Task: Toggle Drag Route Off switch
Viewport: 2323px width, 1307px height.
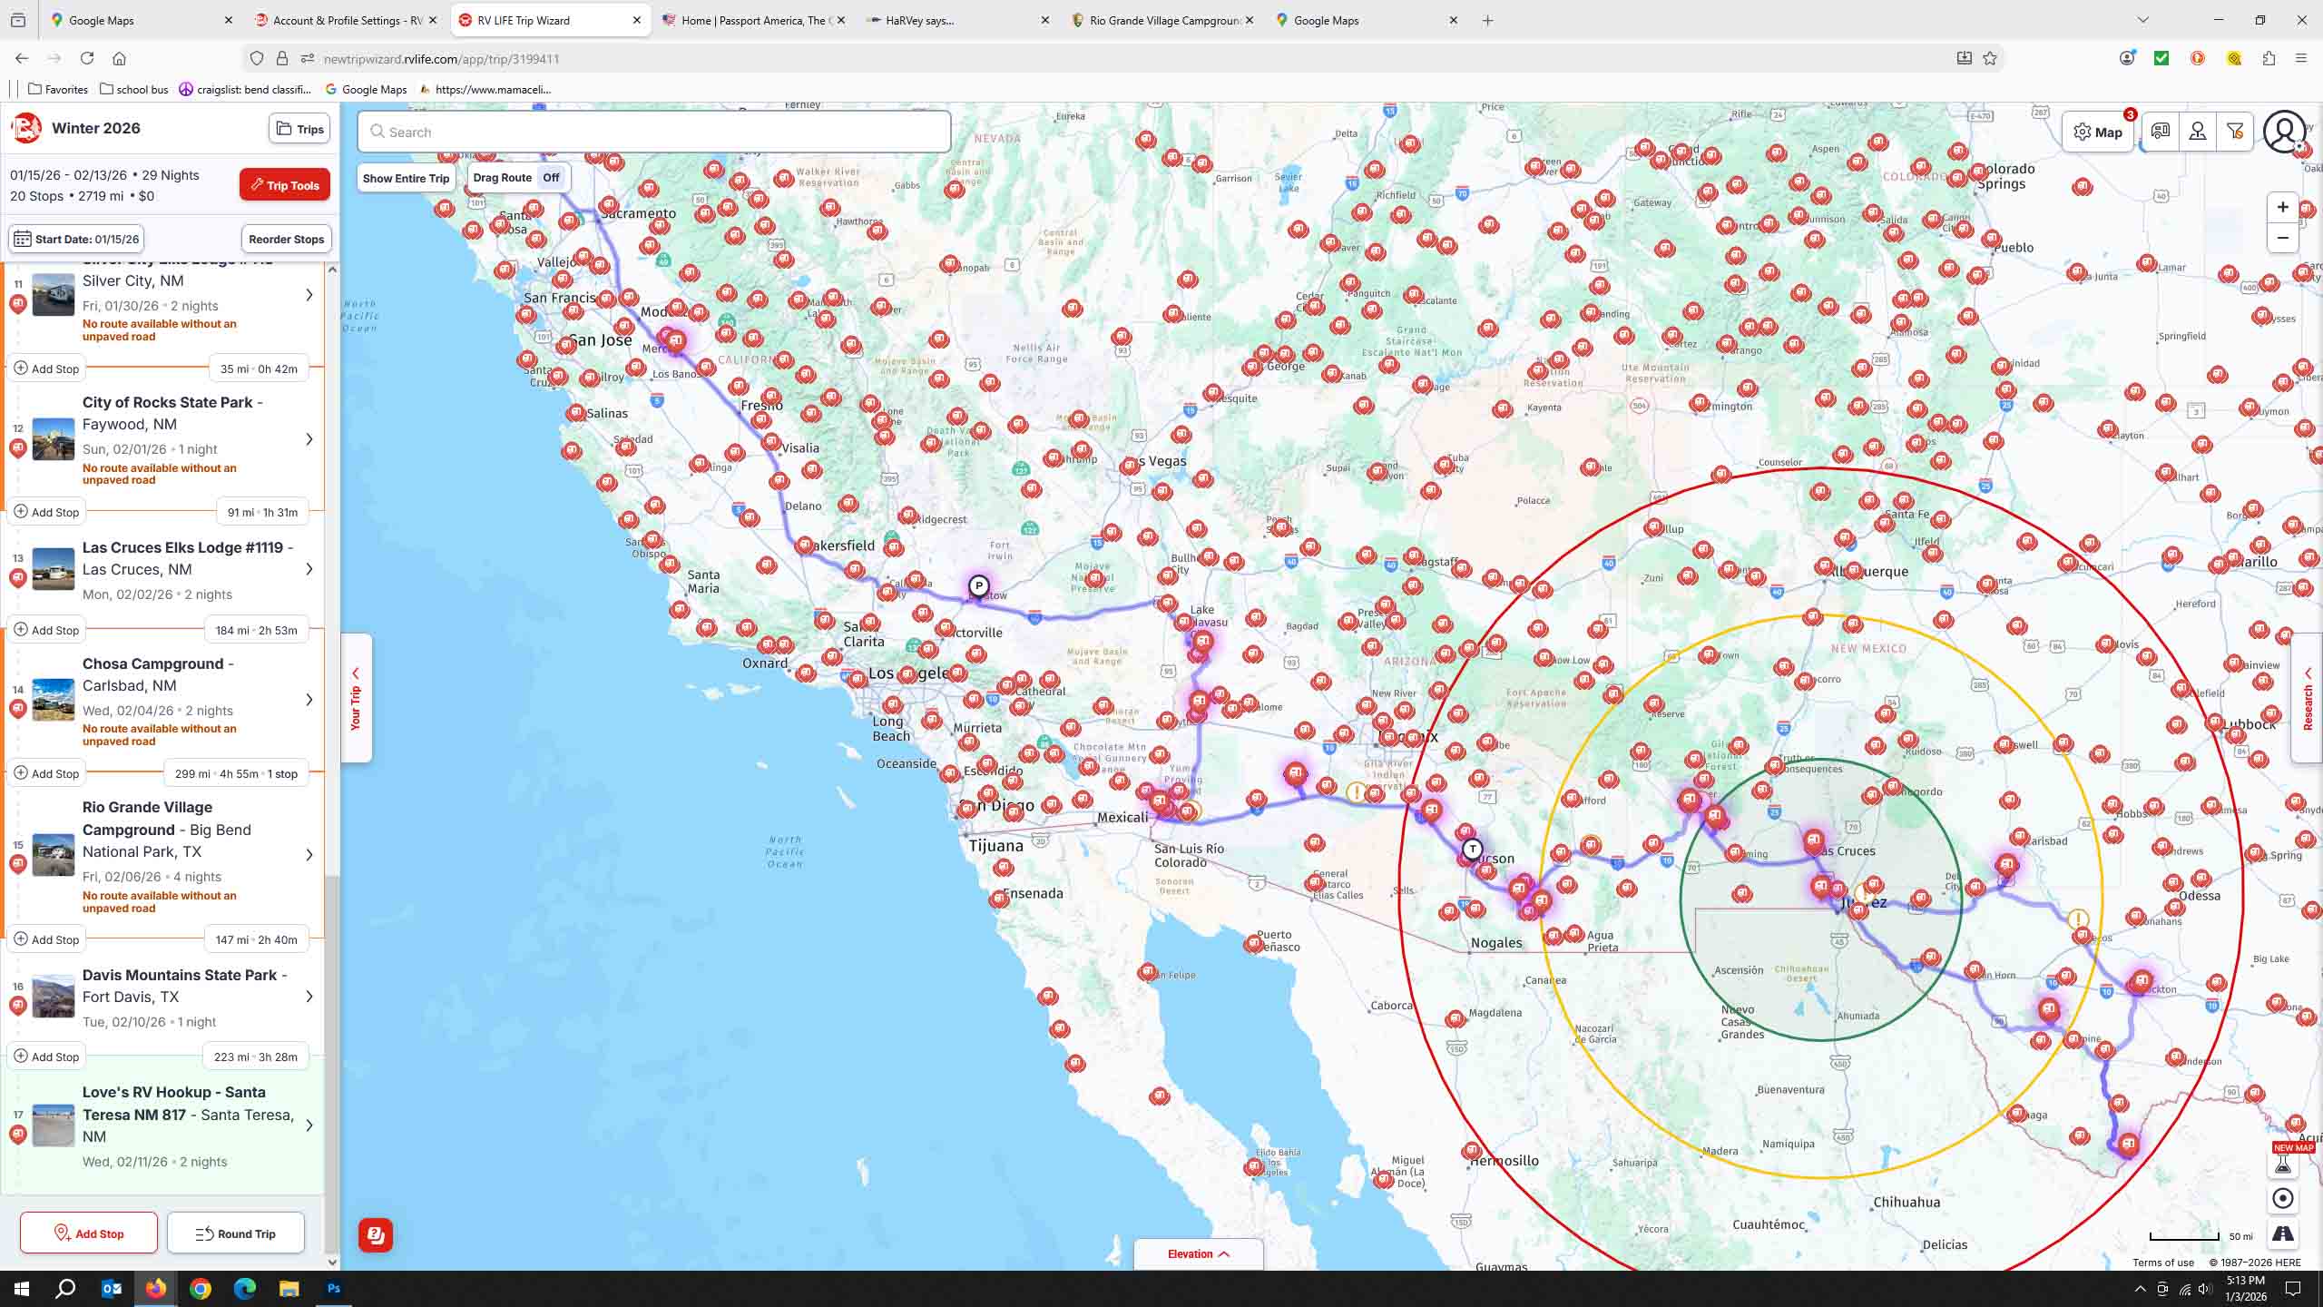Action: coord(551,178)
